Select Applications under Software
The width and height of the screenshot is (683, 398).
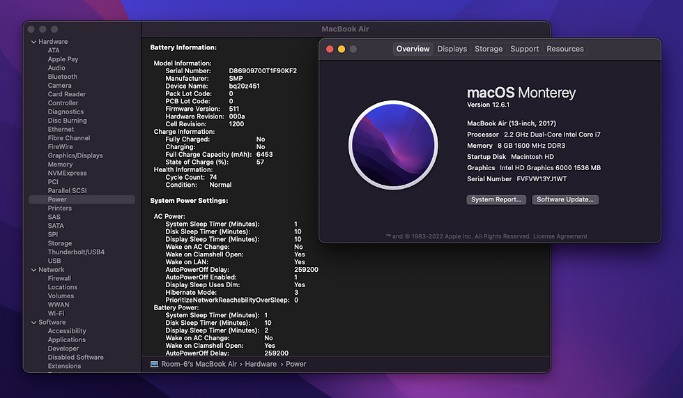[x=67, y=339]
